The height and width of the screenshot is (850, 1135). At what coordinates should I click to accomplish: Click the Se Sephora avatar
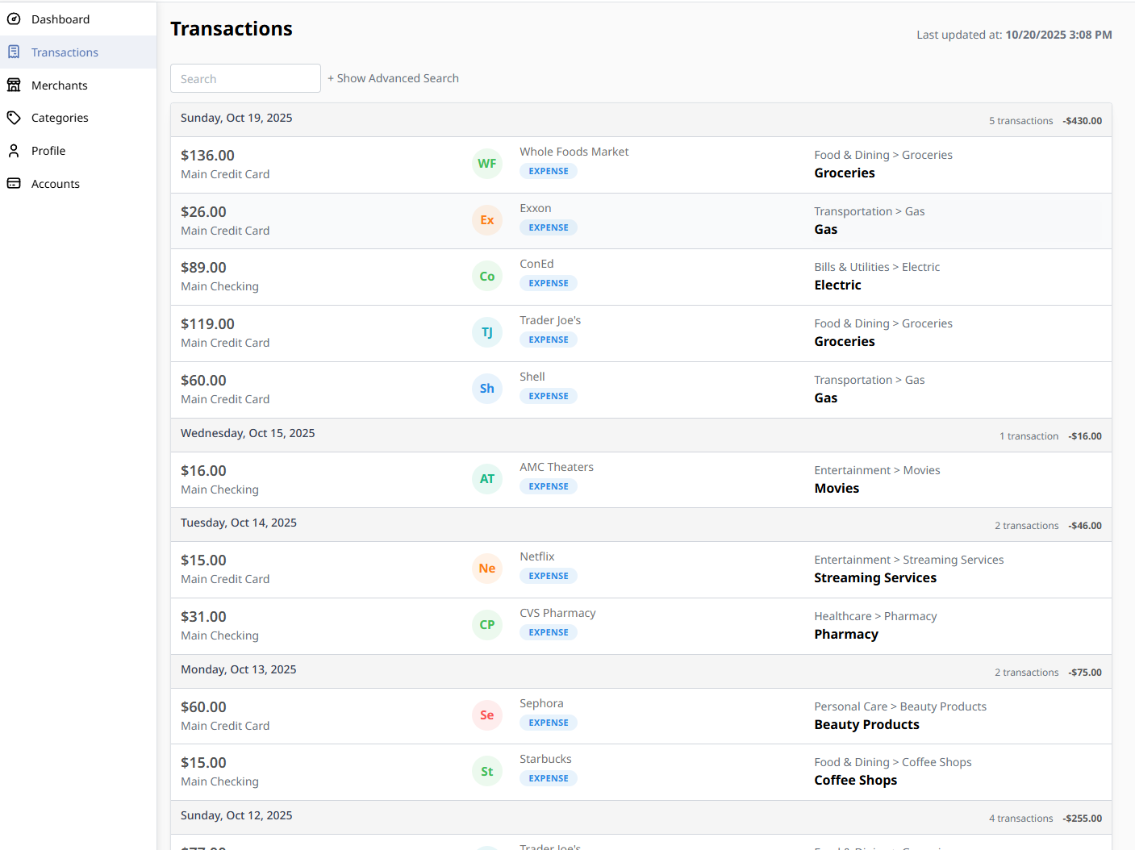(x=487, y=715)
